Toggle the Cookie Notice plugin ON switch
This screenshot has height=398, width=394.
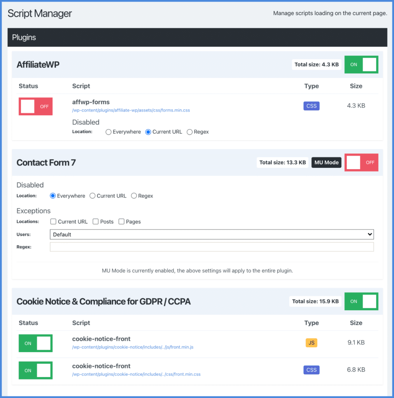tap(361, 301)
